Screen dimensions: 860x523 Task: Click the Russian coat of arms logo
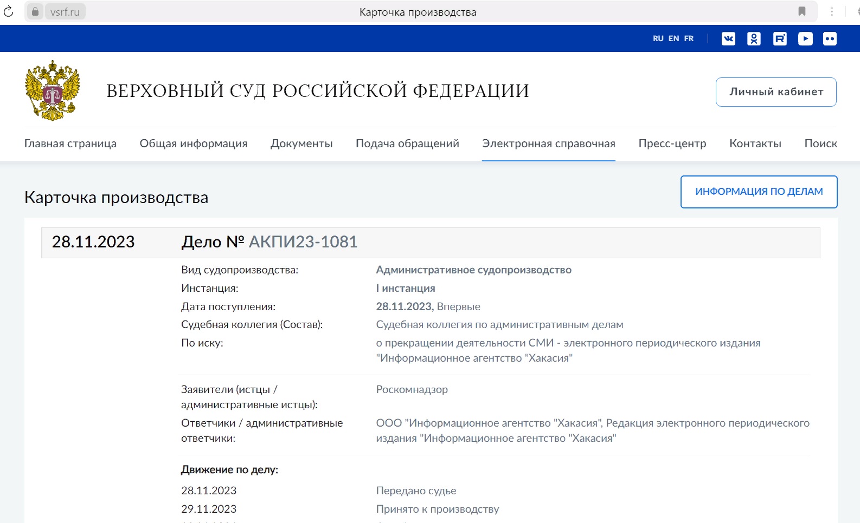tap(53, 90)
